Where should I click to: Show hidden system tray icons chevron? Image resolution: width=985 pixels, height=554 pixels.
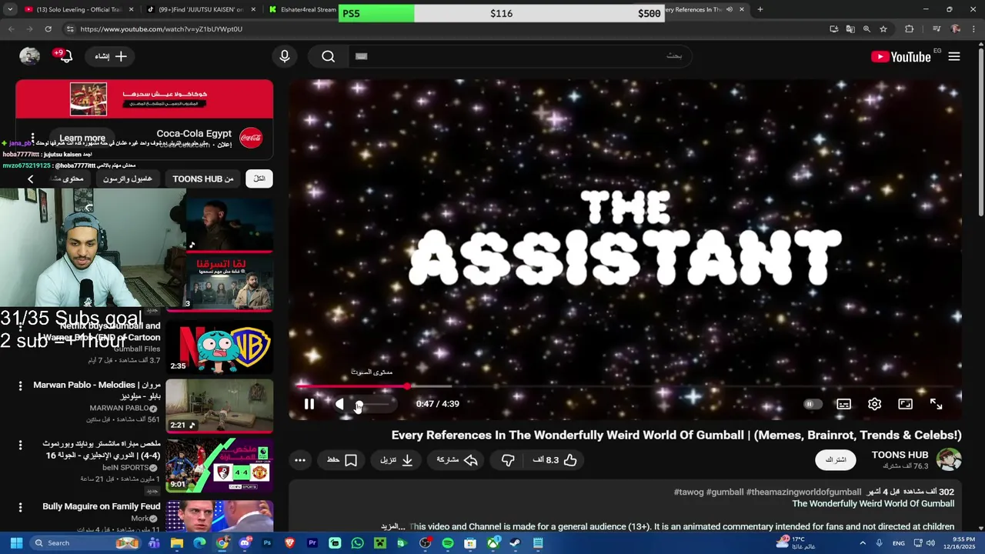[x=861, y=543]
